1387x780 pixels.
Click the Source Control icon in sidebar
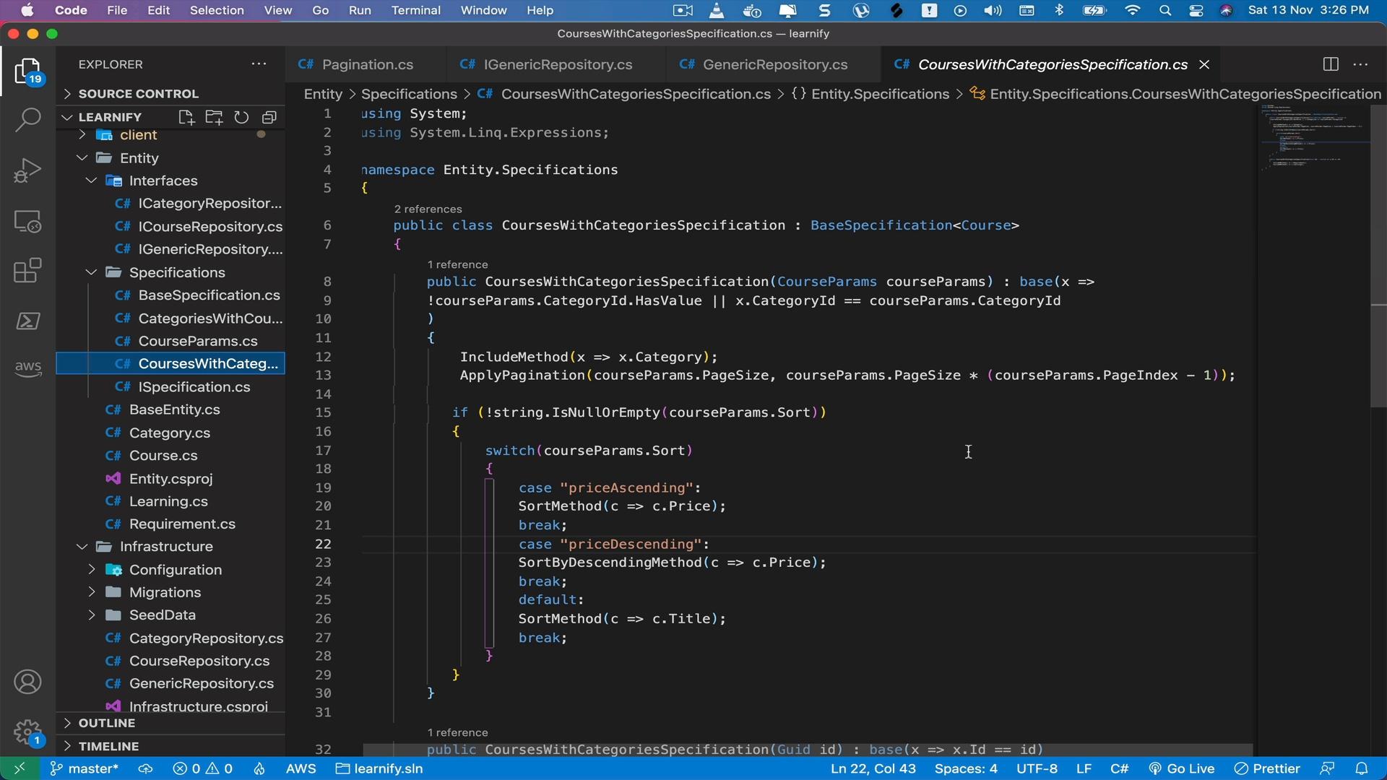(27, 171)
